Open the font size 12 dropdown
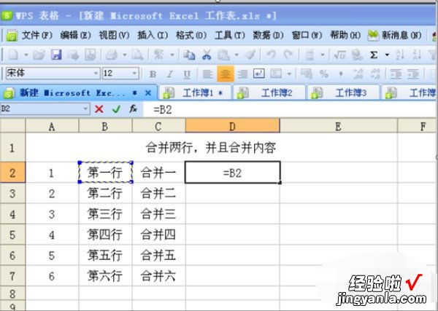 point(134,74)
